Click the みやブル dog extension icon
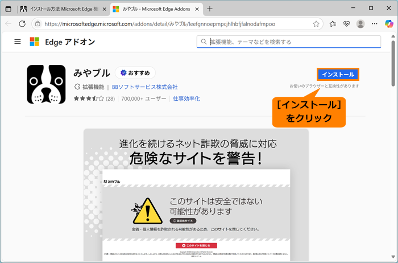Screen dimensions: 398x263 coord(46,84)
